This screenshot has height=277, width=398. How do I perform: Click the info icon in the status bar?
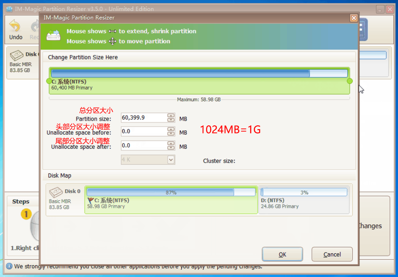pyautogui.click(x=9, y=266)
